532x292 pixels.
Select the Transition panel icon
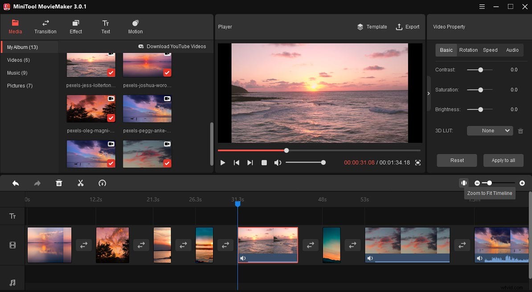pyautogui.click(x=45, y=26)
